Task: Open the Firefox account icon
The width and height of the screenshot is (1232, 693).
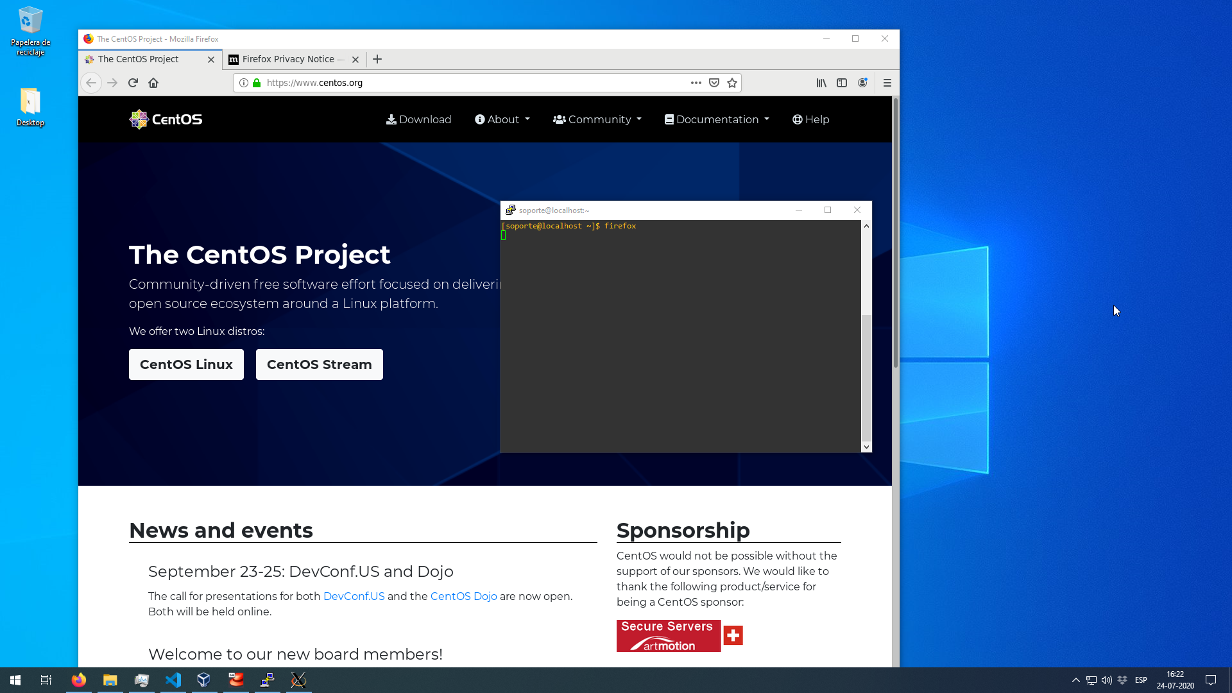Action: (x=862, y=83)
